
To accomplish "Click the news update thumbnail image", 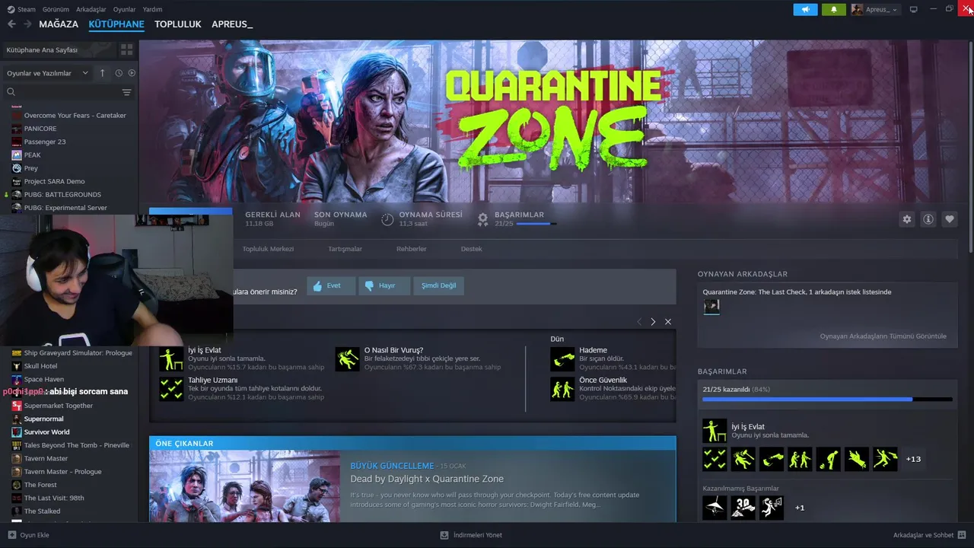I will 244,486.
